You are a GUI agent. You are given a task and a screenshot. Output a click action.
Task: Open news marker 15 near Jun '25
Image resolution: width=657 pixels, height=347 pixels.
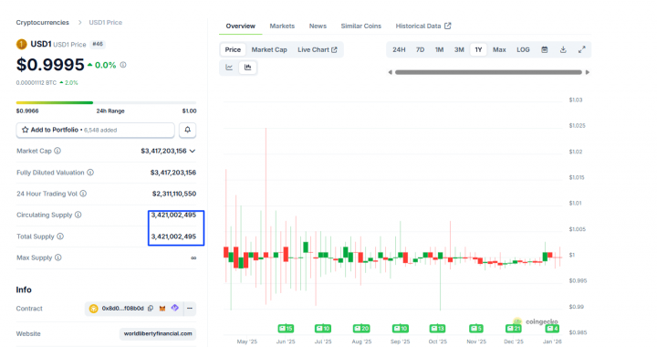pos(286,328)
